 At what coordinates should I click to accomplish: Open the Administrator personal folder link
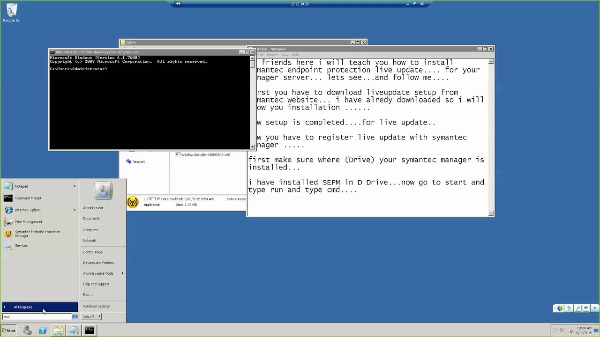(93, 208)
